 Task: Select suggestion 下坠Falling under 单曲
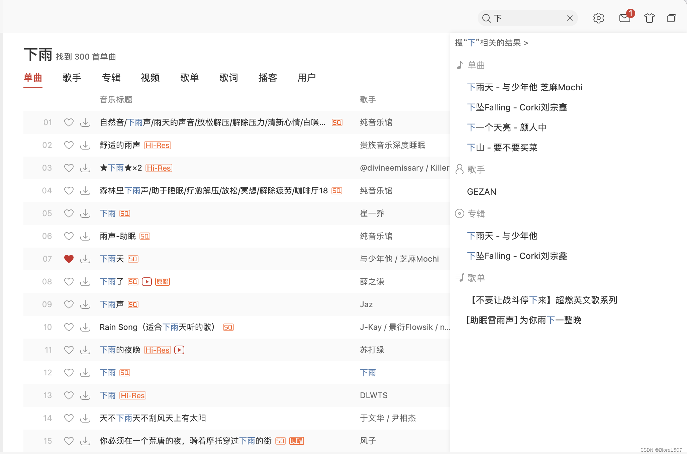[x=517, y=107]
